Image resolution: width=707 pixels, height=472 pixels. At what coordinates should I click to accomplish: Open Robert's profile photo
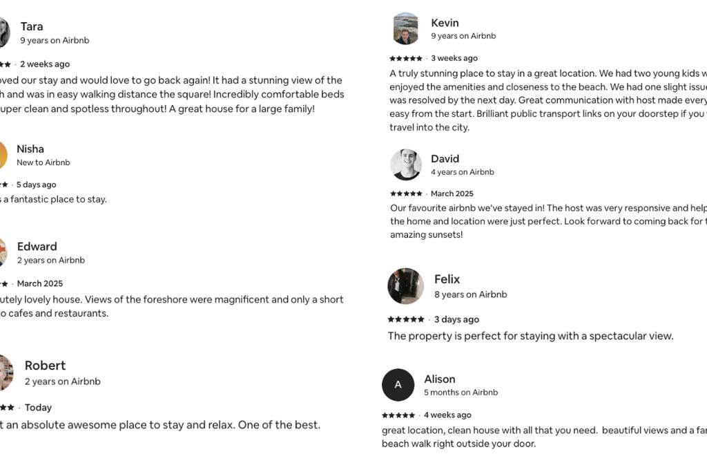tap(6, 372)
